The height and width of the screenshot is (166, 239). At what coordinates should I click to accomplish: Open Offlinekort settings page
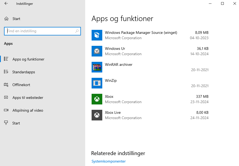point(21,85)
